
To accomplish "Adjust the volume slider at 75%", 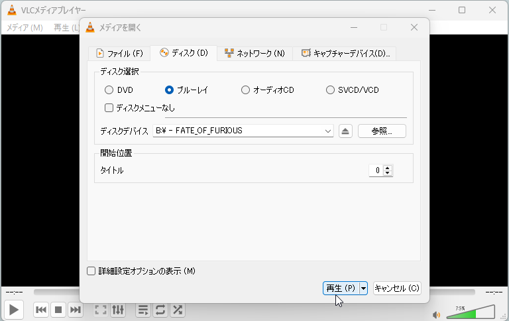I will tap(471, 312).
